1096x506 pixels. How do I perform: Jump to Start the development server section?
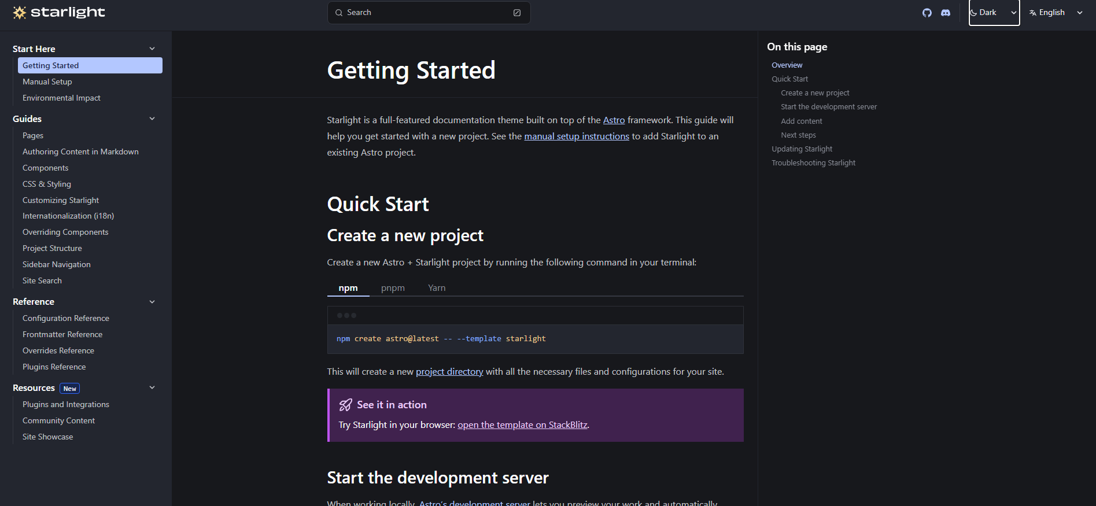(829, 107)
